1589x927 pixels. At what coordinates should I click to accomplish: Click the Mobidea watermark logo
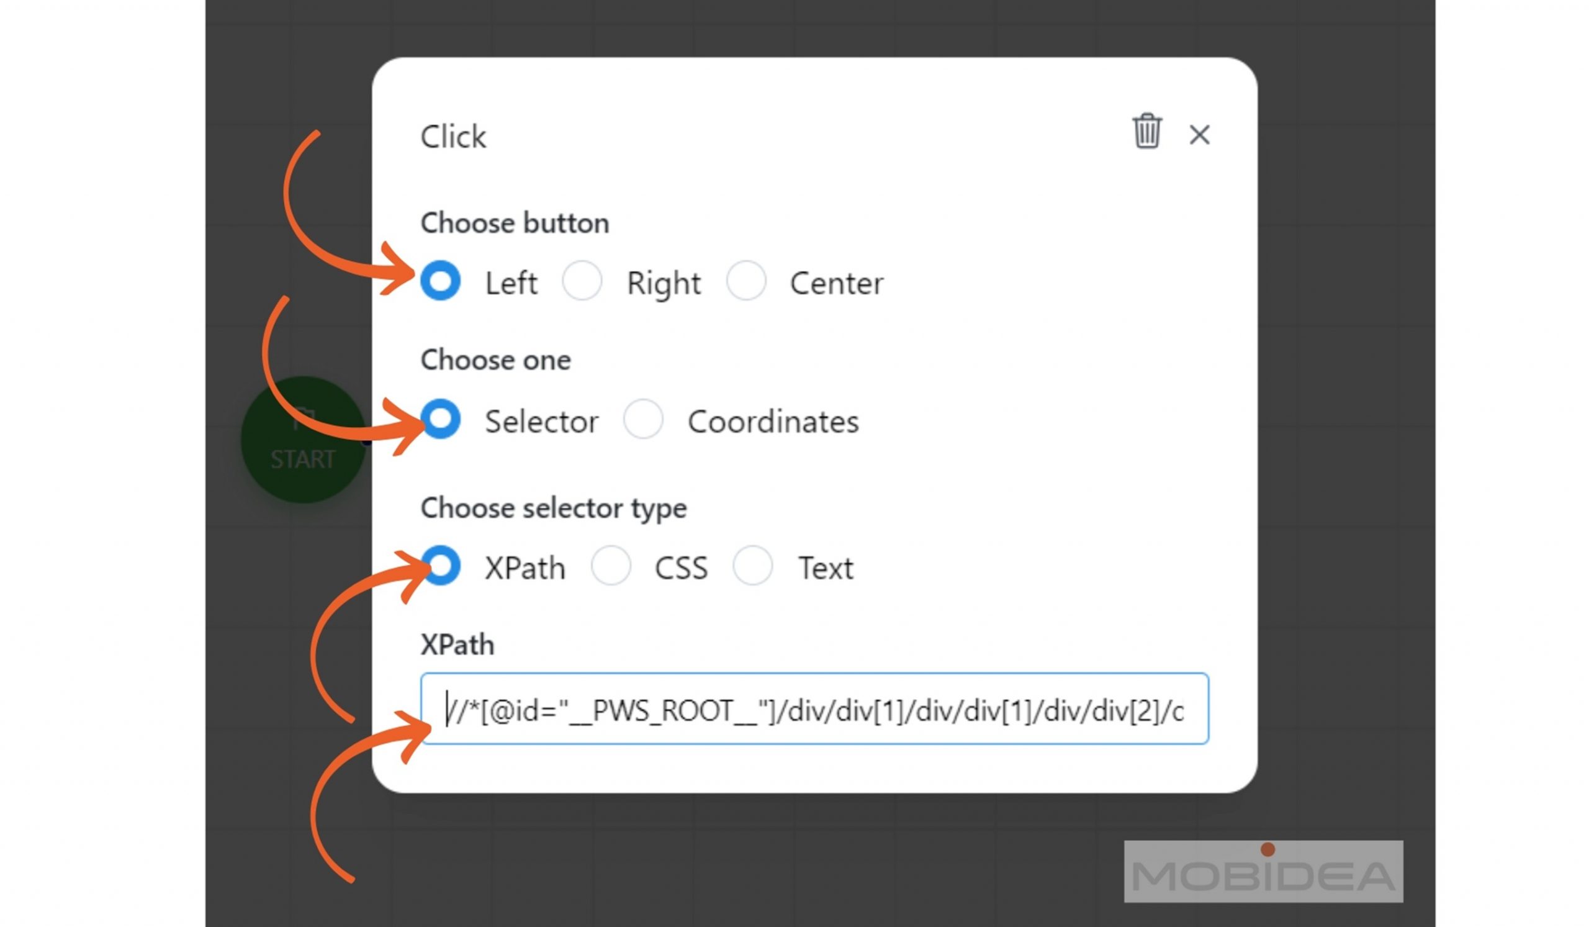[1263, 872]
